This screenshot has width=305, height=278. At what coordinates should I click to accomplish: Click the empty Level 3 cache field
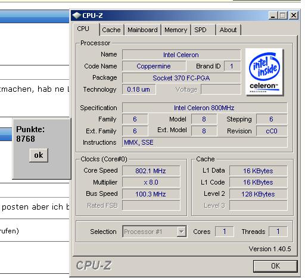pos(258,205)
